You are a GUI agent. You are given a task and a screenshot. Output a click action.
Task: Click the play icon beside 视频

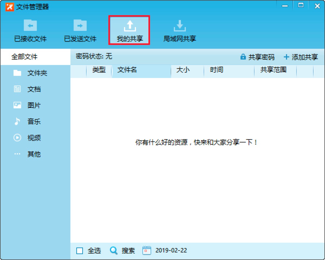17,138
